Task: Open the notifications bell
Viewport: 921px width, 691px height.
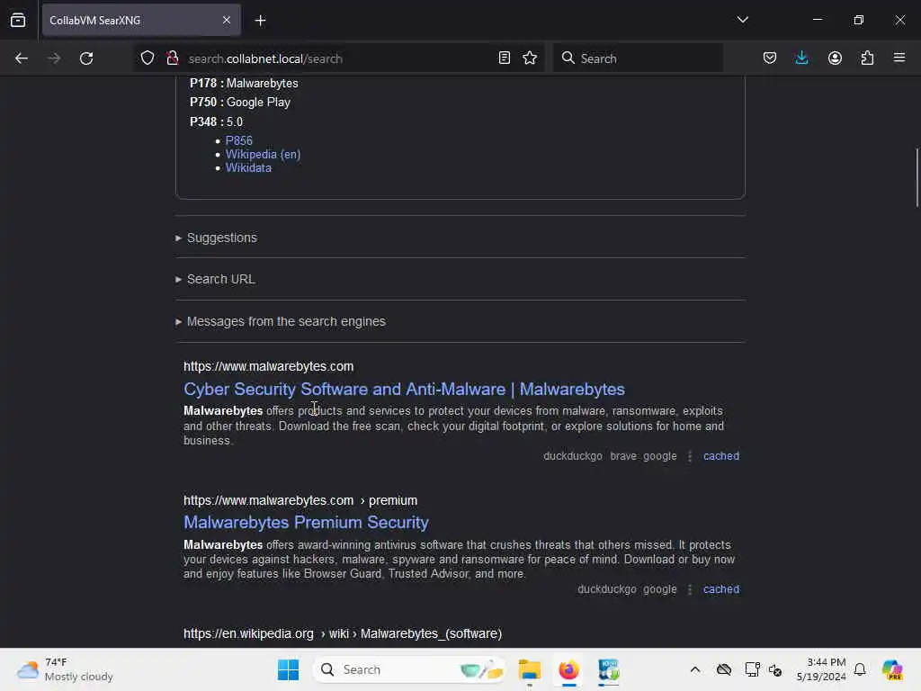Action: (860, 669)
